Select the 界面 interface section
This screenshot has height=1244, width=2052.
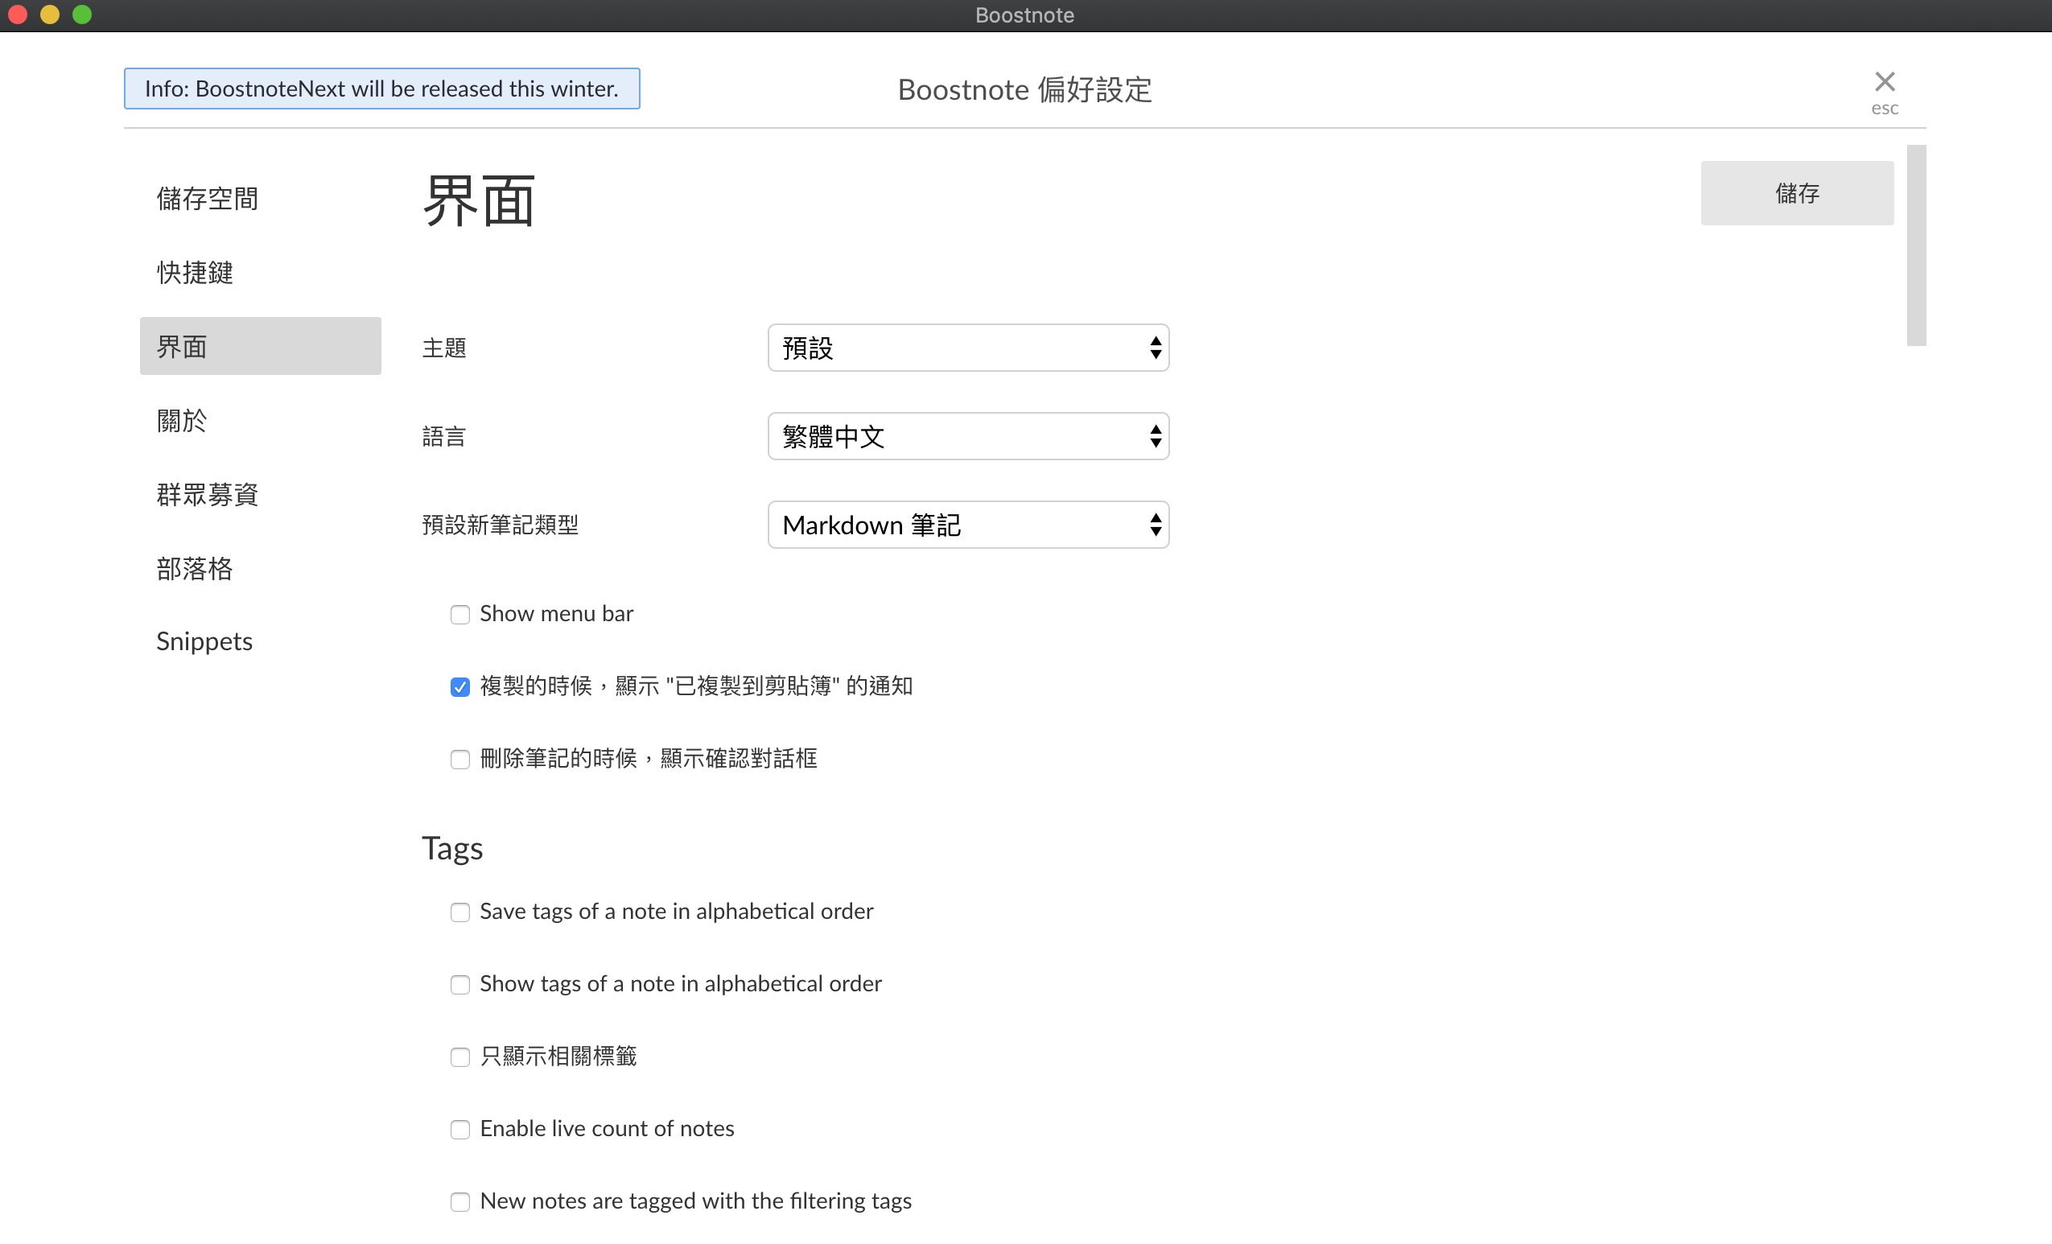[260, 346]
